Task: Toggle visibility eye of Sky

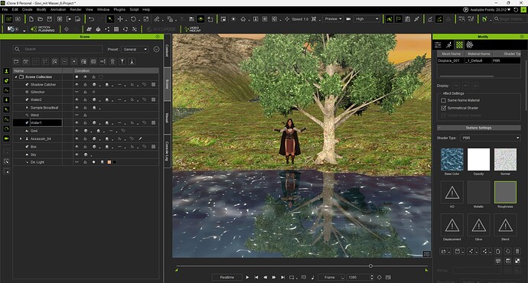Action: (77, 155)
